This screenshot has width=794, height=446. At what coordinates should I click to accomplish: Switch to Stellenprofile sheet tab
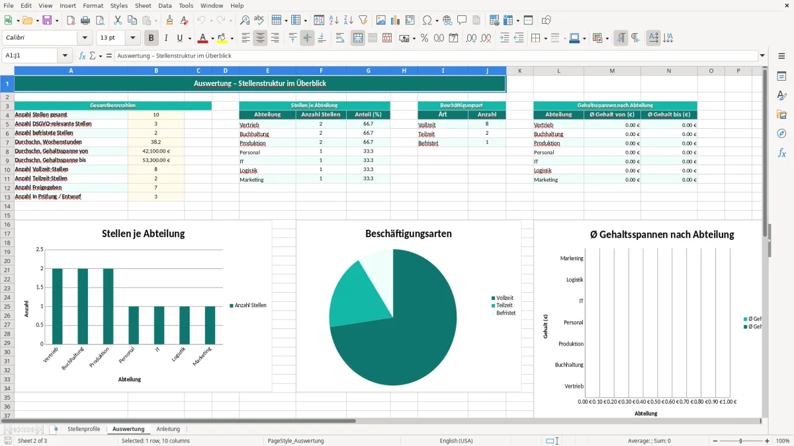[x=84, y=429]
